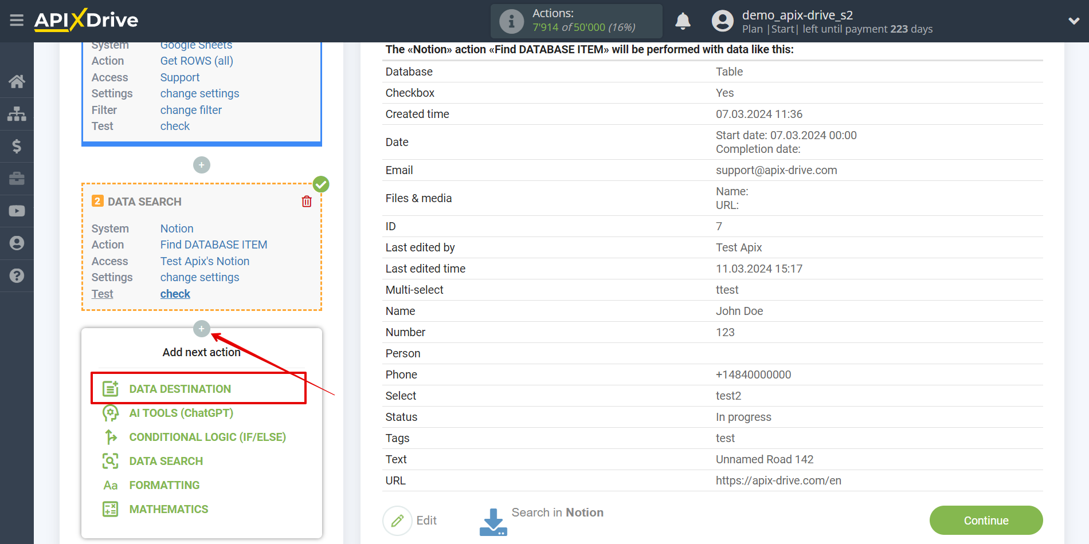This screenshot has width=1089, height=544.
Task: Click the Data Destination icon
Action: coord(111,389)
